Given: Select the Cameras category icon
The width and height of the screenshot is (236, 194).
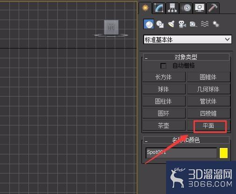Looking at the screenshot, I should pos(182,24).
